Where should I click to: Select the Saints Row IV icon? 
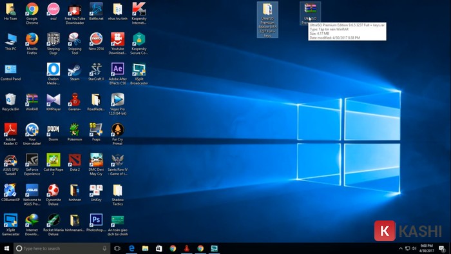click(x=118, y=164)
